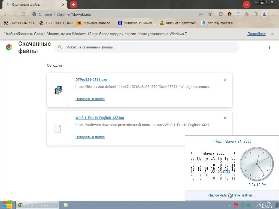Close the Скачанные файлы tab
The width and height of the screenshot is (279, 209).
(x=63, y=5)
